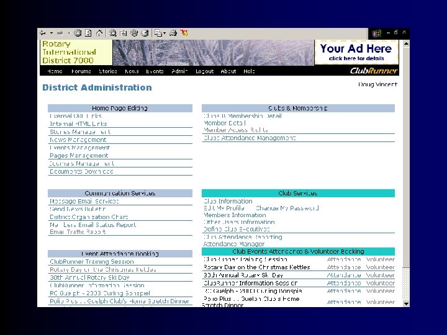Open 30th Annual Rotary Ski Day booking link
The image size is (447, 335).
tap(90, 277)
